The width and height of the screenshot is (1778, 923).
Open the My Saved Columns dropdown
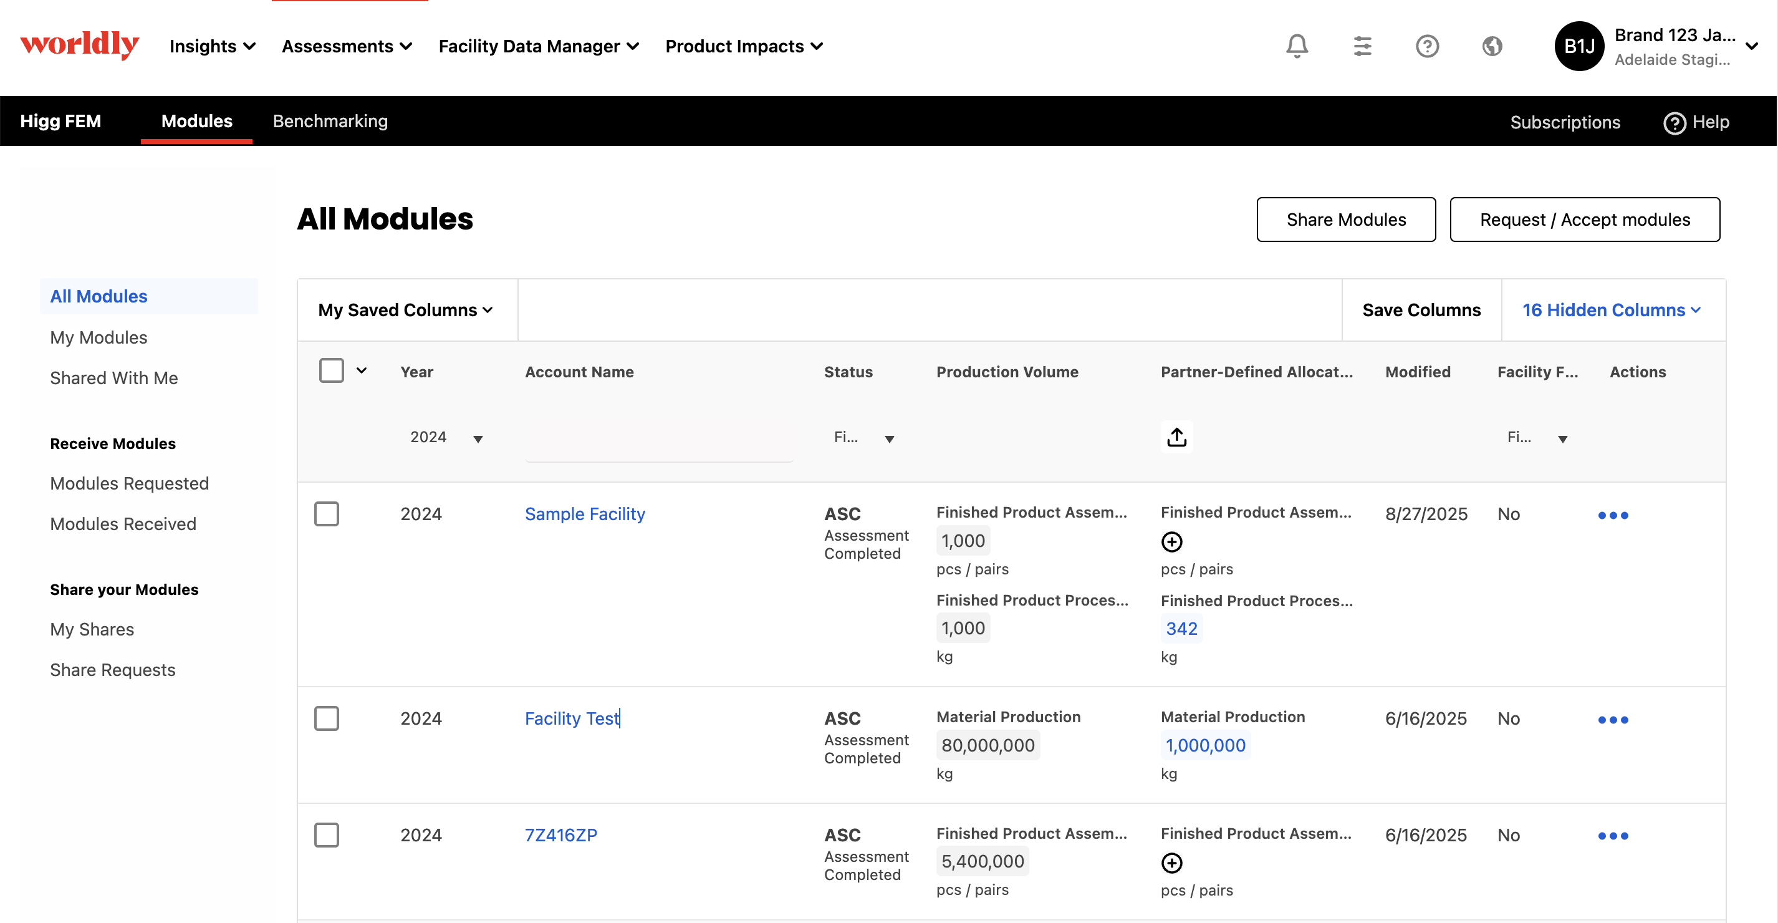click(406, 310)
